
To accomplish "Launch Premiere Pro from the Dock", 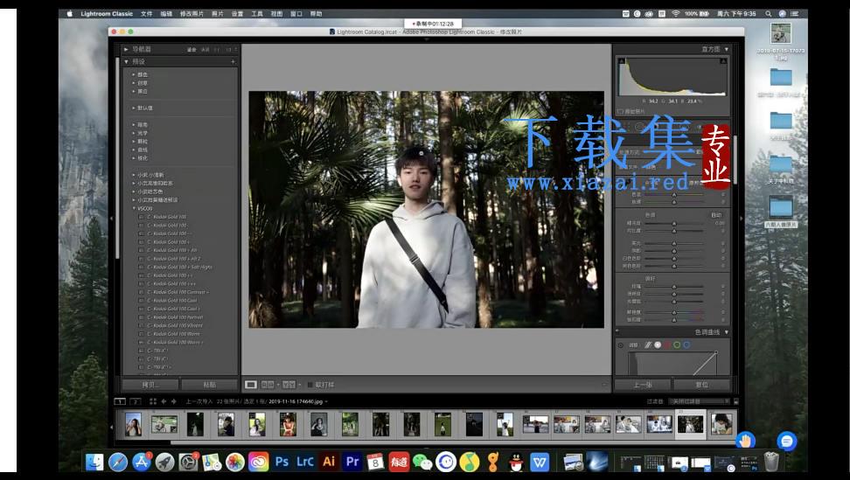I will point(352,462).
